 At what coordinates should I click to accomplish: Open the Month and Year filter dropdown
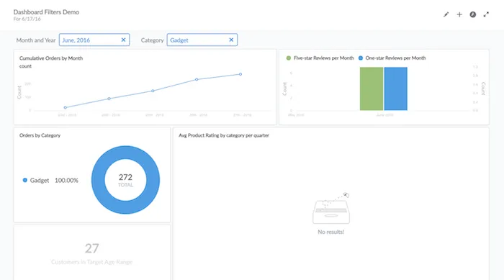click(x=94, y=40)
